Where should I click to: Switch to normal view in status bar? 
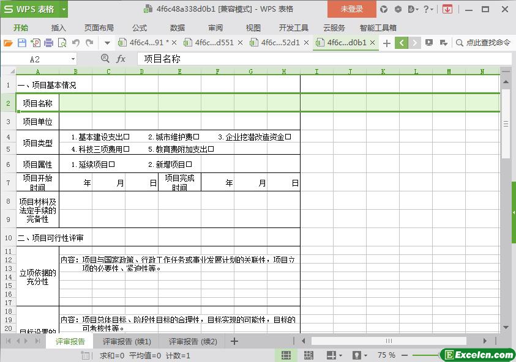coord(286,355)
